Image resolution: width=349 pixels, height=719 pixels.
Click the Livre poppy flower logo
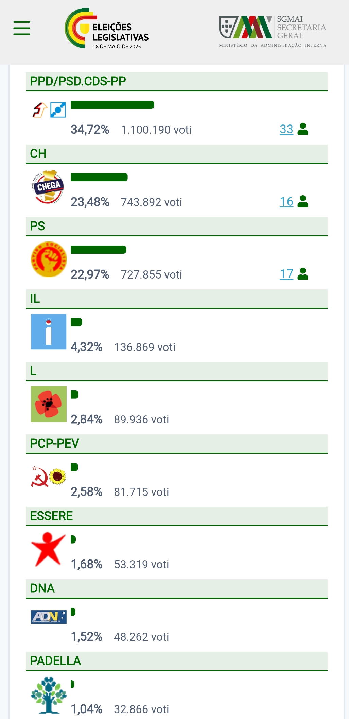tap(49, 404)
